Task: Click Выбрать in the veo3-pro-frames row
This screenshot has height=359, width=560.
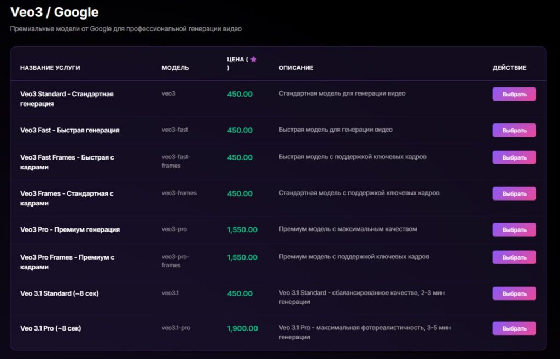Action: (514, 257)
